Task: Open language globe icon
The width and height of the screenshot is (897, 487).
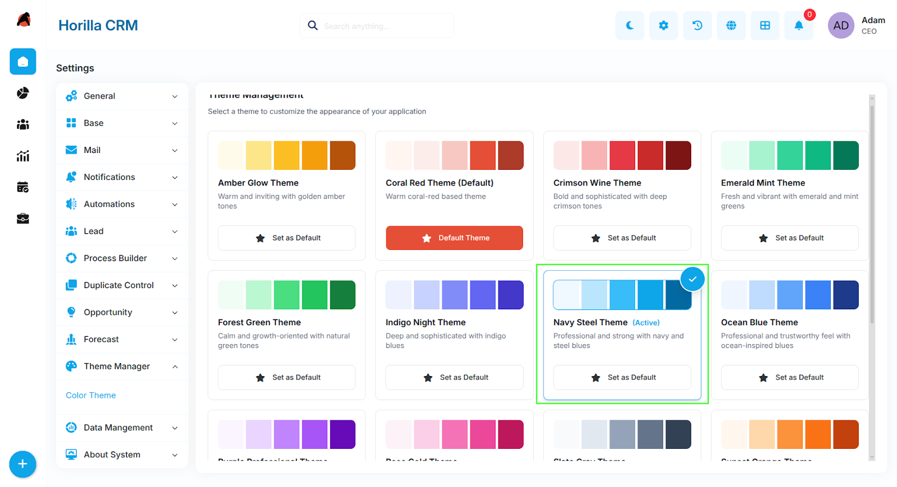Action: pos(731,25)
